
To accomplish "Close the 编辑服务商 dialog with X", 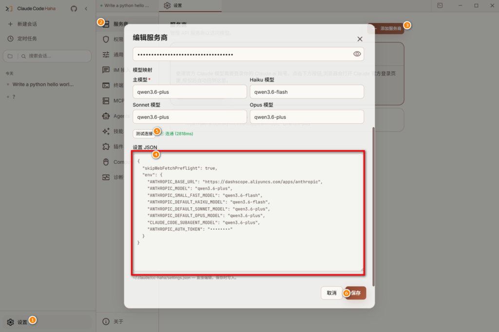I will tap(360, 39).
